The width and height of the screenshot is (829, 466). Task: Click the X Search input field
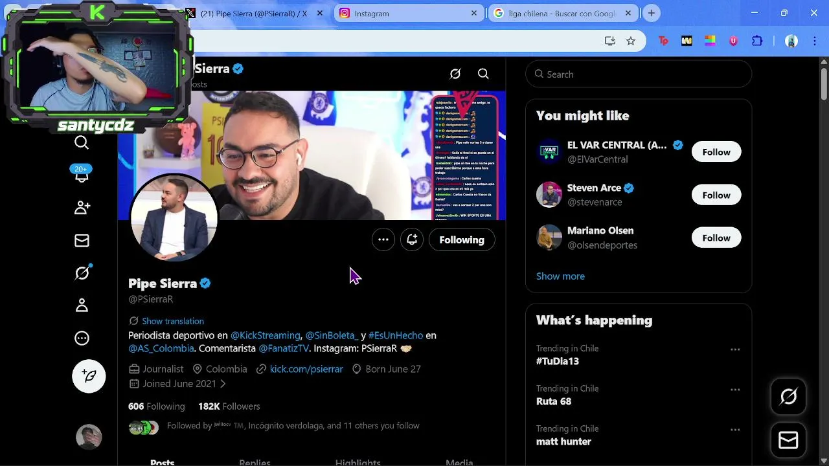(x=639, y=74)
